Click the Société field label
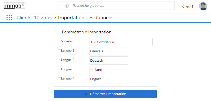The width and height of the screenshot is (211, 101). pyautogui.click(x=66, y=41)
